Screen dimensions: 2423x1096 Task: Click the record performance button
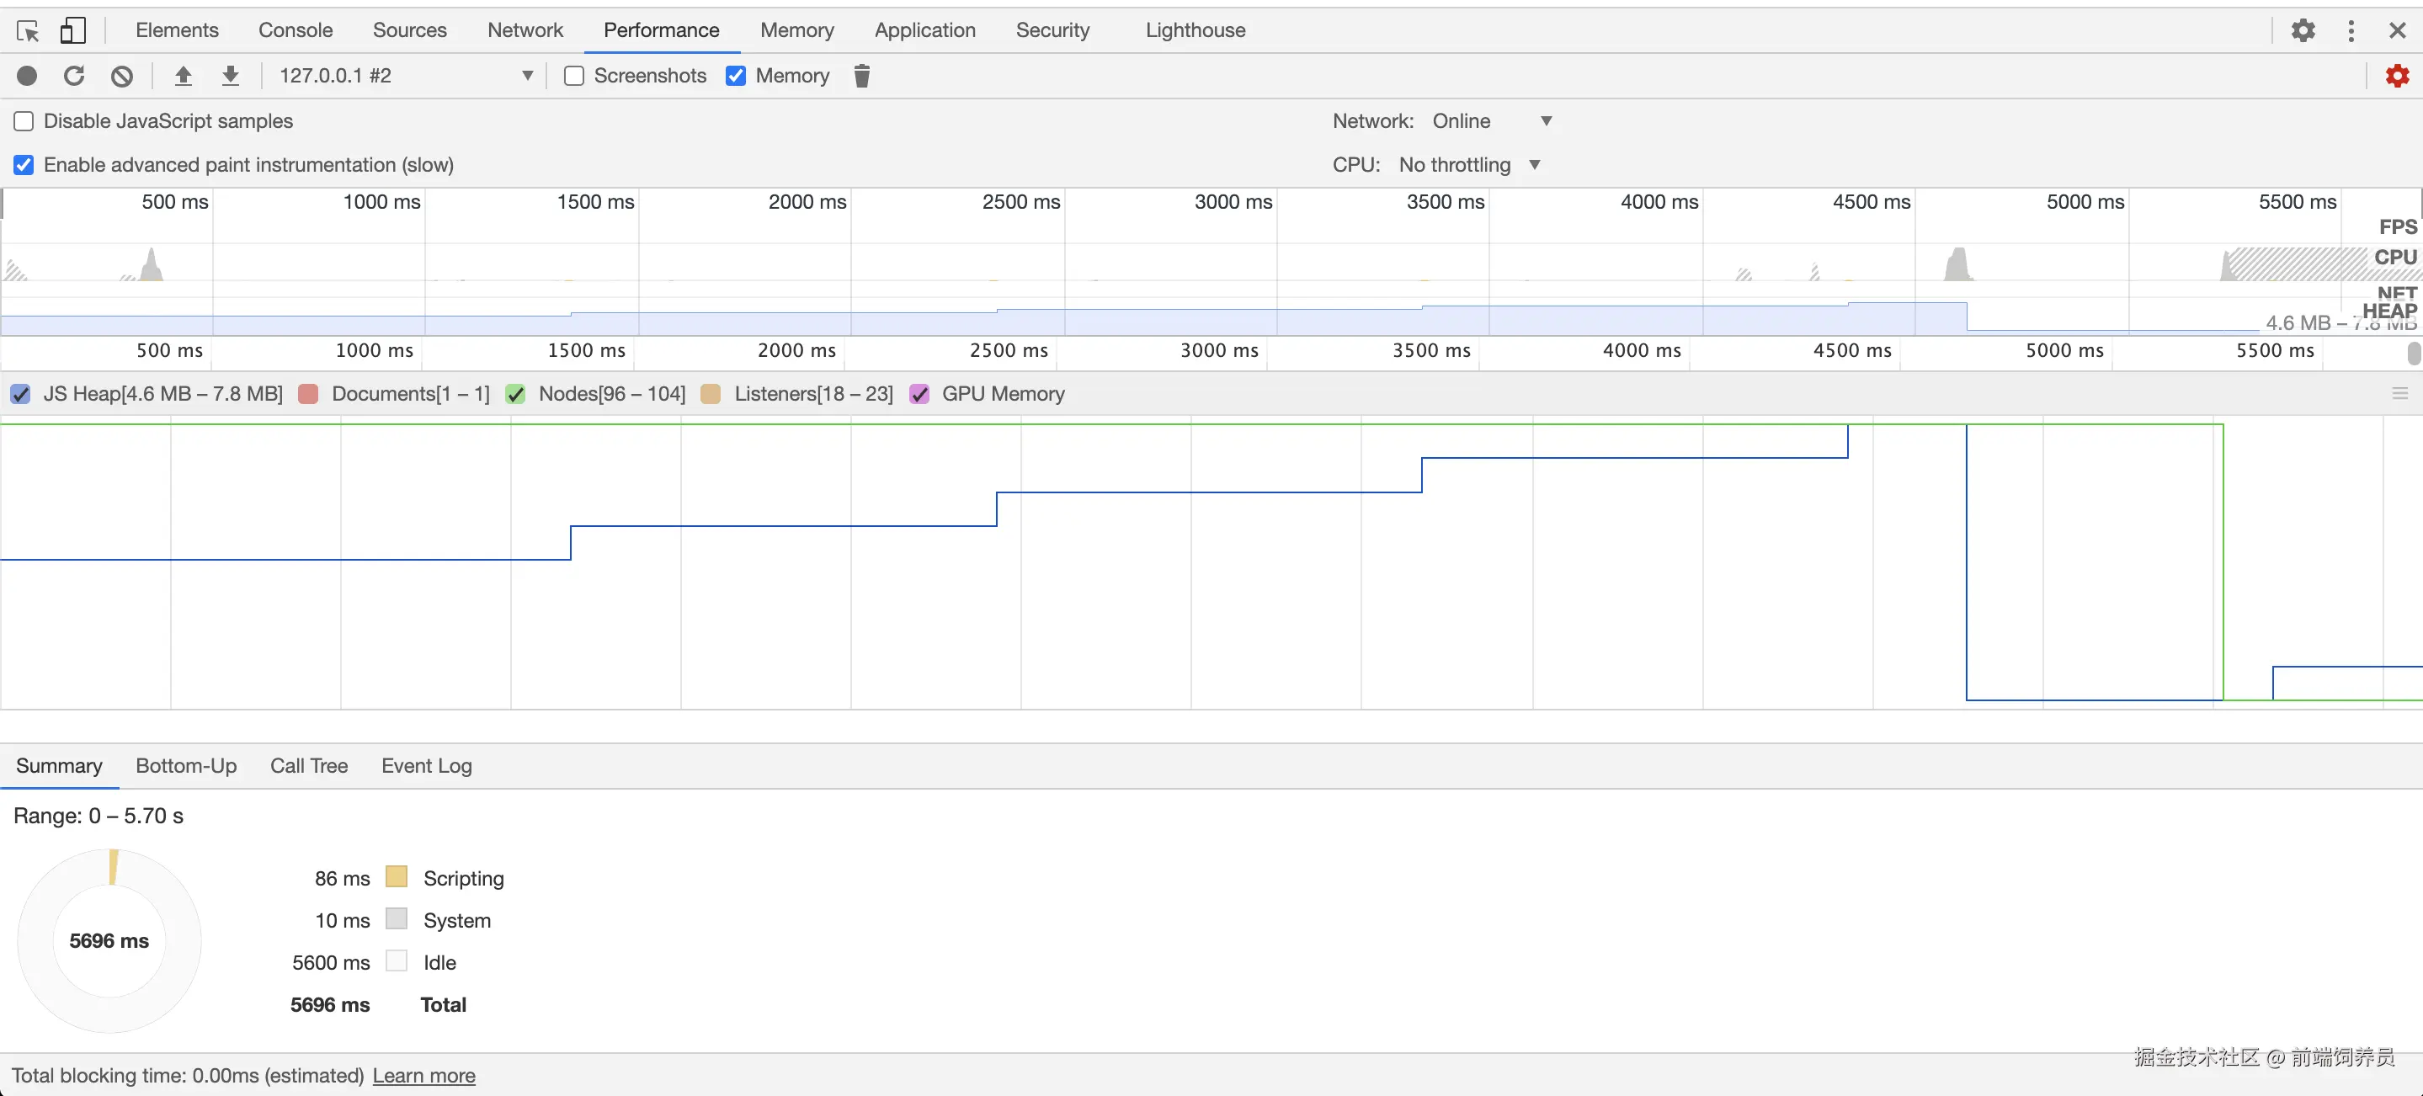26,75
